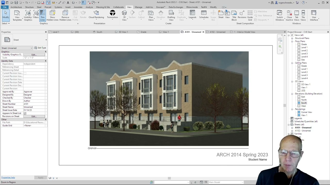Create a Drafting View

point(171,15)
